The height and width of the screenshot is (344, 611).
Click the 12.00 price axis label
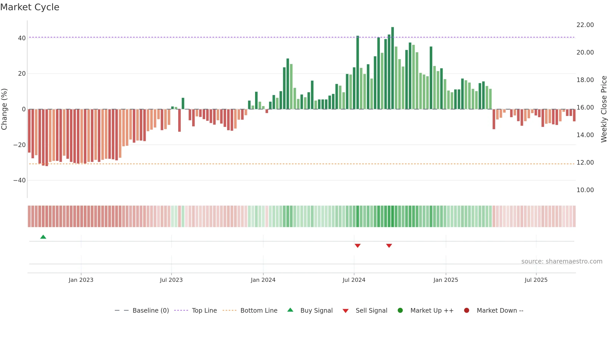pyautogui.click(x=585, y=163)
